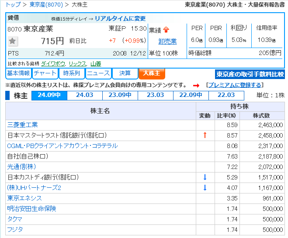Click the 7.22 ratio for 光通信
Image resolution: width=288 pixels, height=238 pixels.
(232, 167)
